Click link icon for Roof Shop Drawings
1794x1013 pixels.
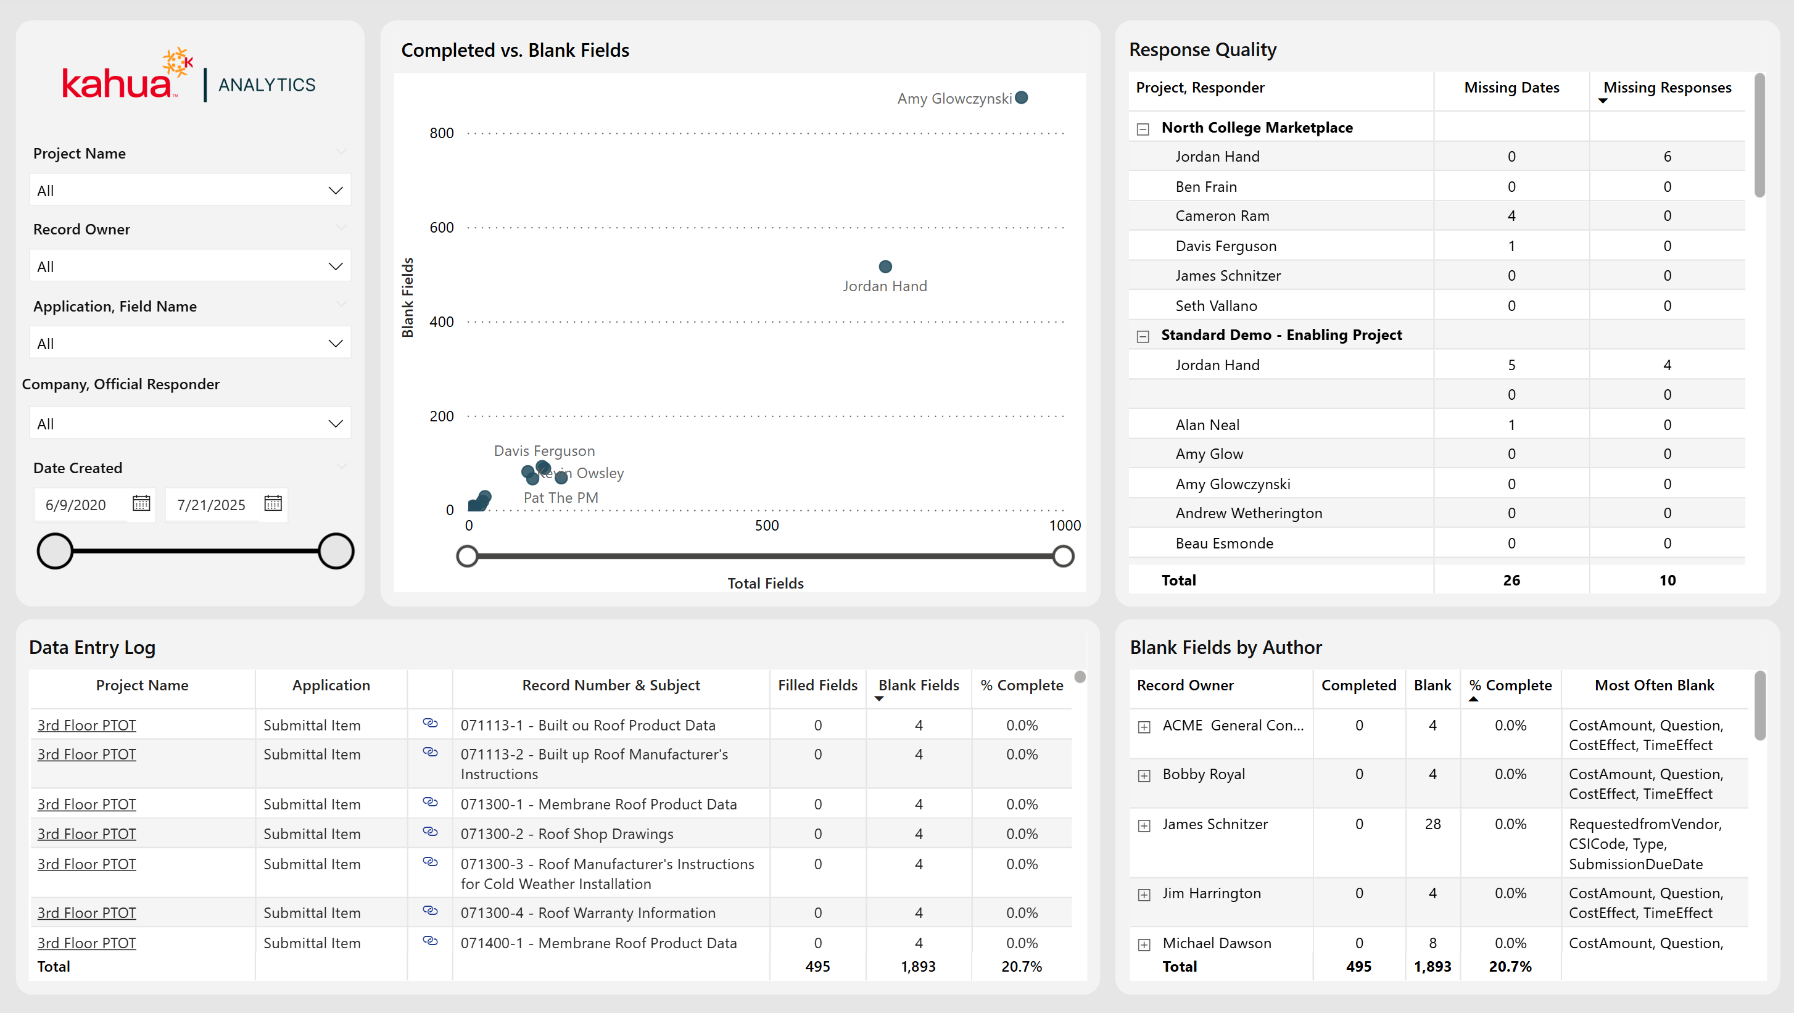point(431,832)
